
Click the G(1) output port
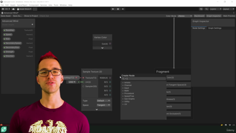coord(110,86)
